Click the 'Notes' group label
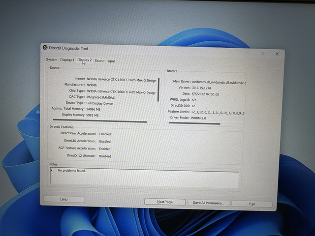The image size is (315, 236). (54, 164)
